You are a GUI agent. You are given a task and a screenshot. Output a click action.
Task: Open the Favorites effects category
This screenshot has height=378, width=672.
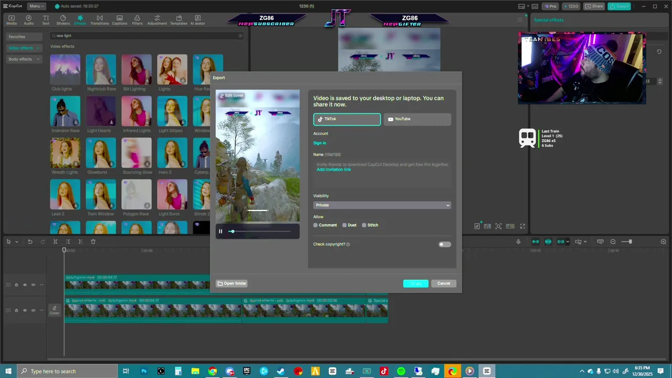(24, 37)
